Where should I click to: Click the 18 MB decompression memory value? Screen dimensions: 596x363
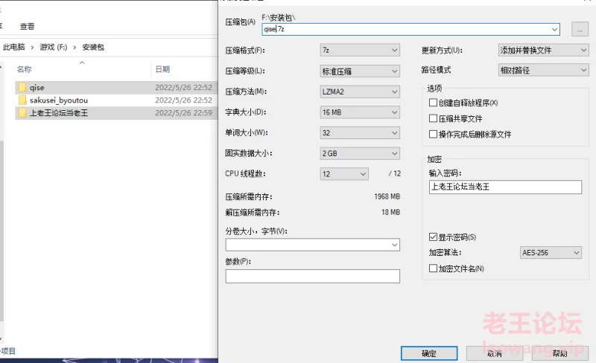[390, 212]
